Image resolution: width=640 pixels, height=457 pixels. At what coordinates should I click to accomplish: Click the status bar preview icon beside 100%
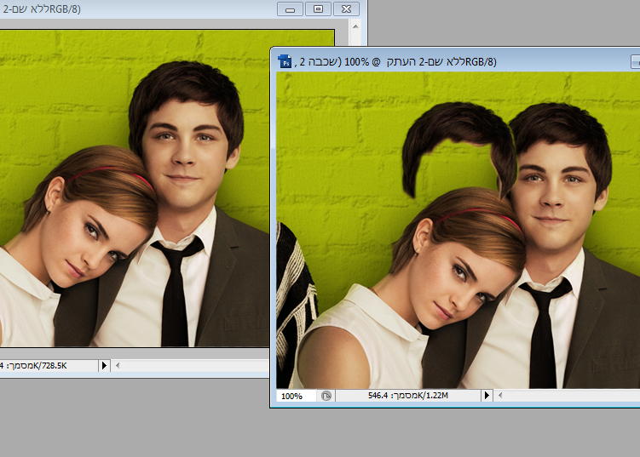tap(326, 396)
